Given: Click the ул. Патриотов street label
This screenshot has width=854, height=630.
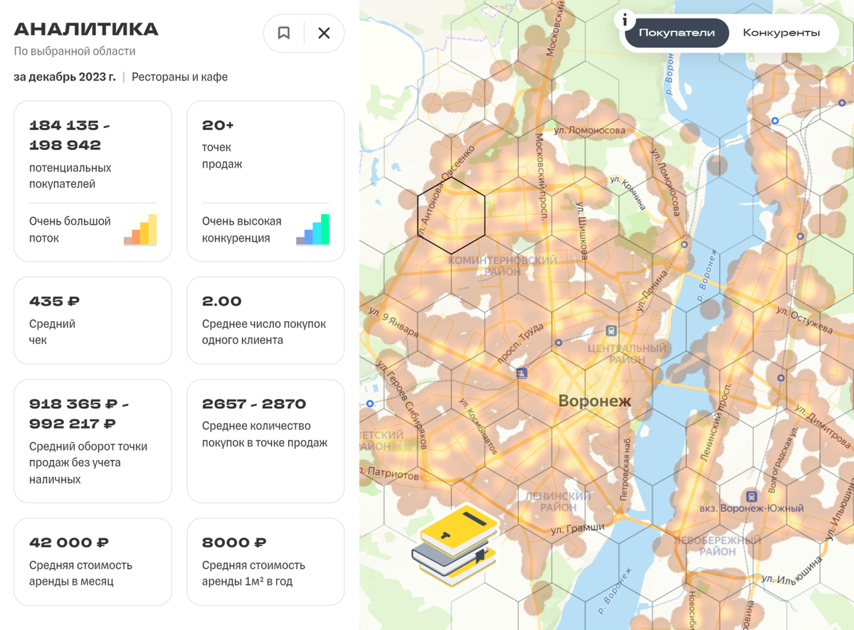Looking at the screenshot, I should click(x=390, y=472).
